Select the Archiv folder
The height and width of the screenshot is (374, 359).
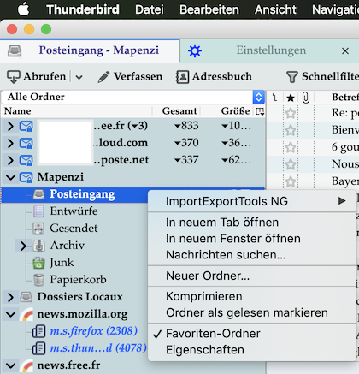68,246
